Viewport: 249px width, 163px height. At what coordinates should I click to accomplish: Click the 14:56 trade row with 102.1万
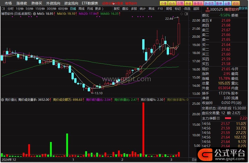pos(224,137)
